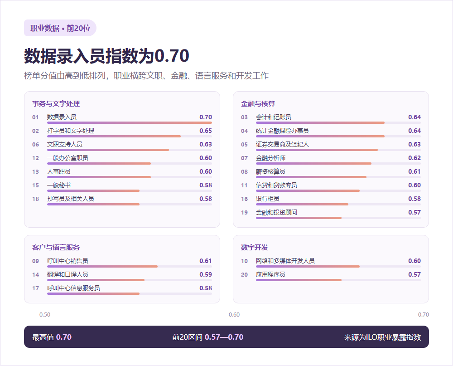
Task: Open the 事务与文字处理 card heading
Action: pos(56,103)
